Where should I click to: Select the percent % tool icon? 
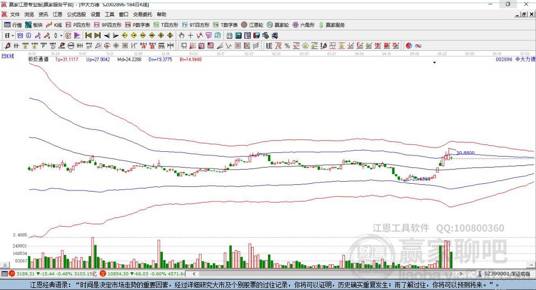click(287, 46)
